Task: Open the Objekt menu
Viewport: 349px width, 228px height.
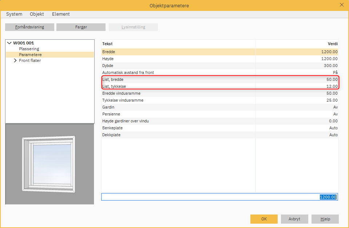Action: (x=37, y=14)
